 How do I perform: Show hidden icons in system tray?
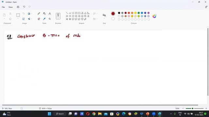[171, 114]
